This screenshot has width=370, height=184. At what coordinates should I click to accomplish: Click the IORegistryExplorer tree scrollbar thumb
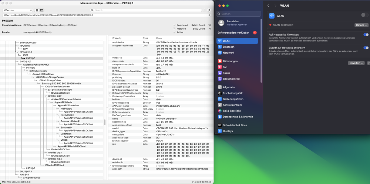(x=105, y=122)
